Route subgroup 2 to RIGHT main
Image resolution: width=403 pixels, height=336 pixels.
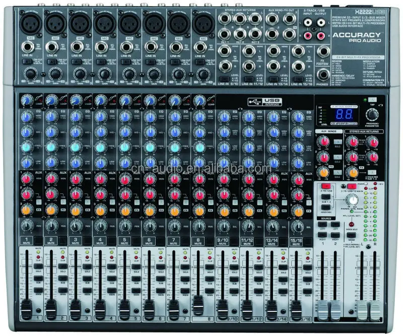(335, 235)
